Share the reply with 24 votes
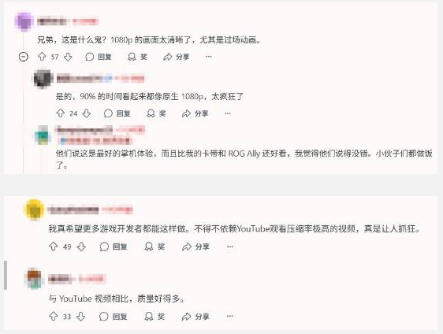 tap(195, 113)
